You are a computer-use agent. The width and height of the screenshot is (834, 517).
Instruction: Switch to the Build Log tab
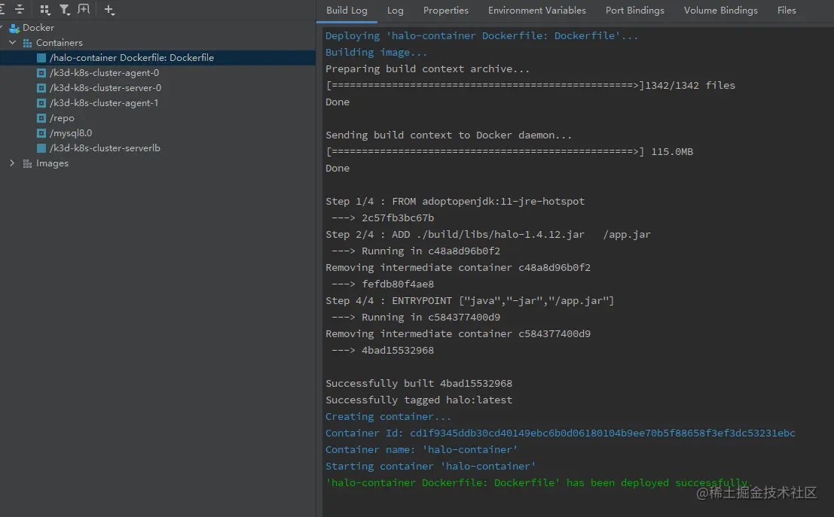(347, 11)
